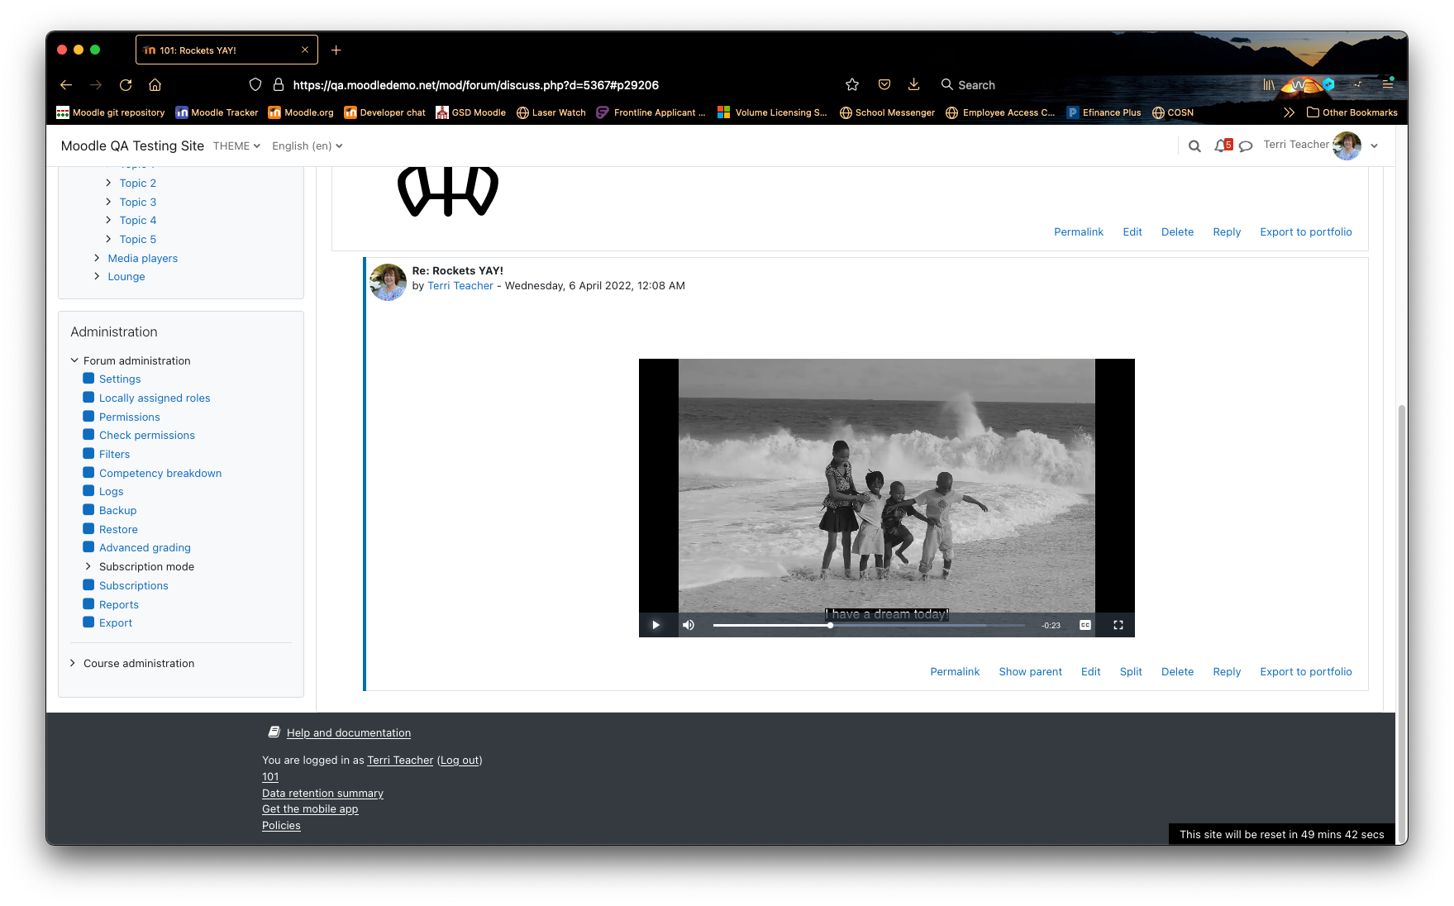This screenshot has height=906, width=1454.
Task: Play the embedded video
Action: coord(655,625)
